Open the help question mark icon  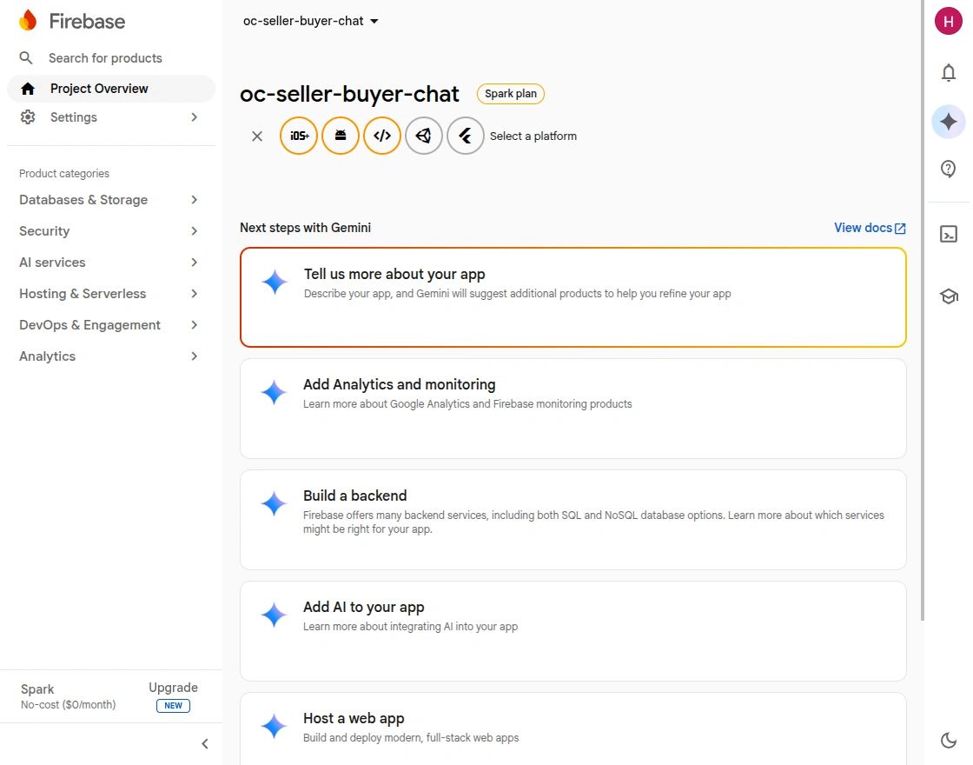(948, 169)
